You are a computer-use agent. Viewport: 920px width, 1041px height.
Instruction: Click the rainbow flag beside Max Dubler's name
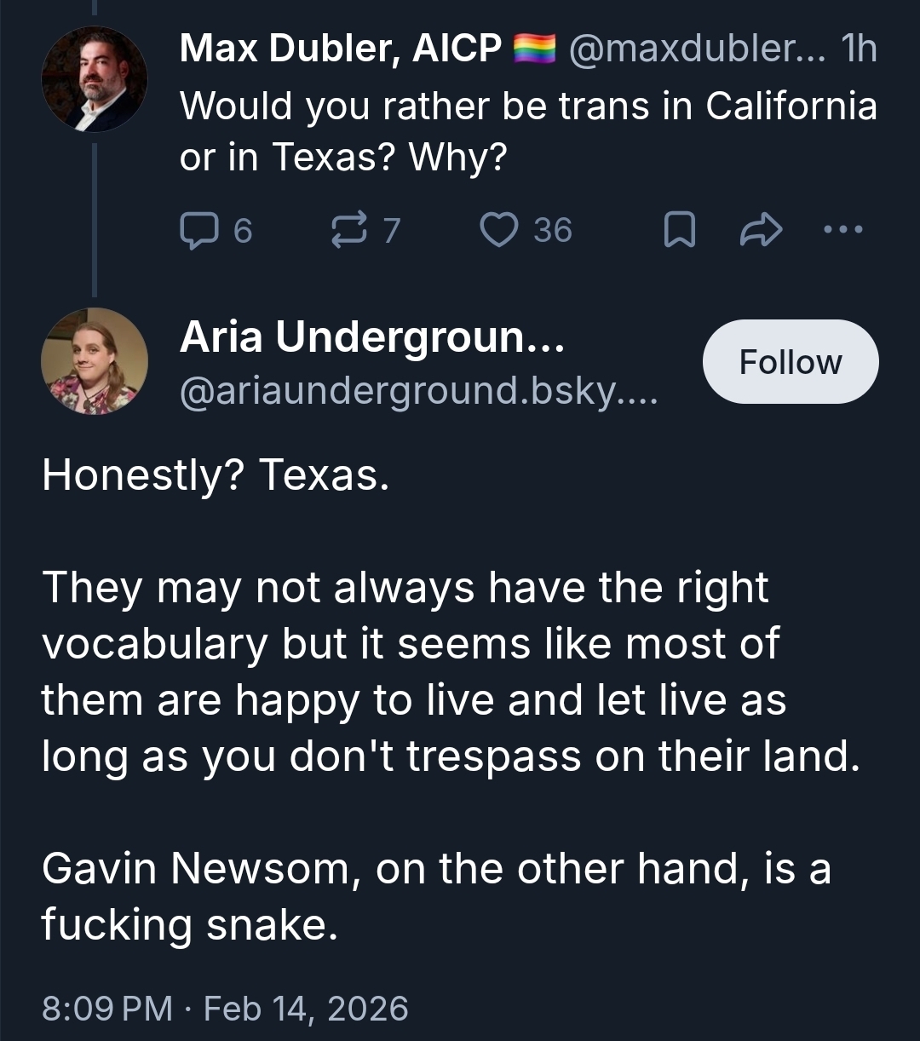[534, 49]
